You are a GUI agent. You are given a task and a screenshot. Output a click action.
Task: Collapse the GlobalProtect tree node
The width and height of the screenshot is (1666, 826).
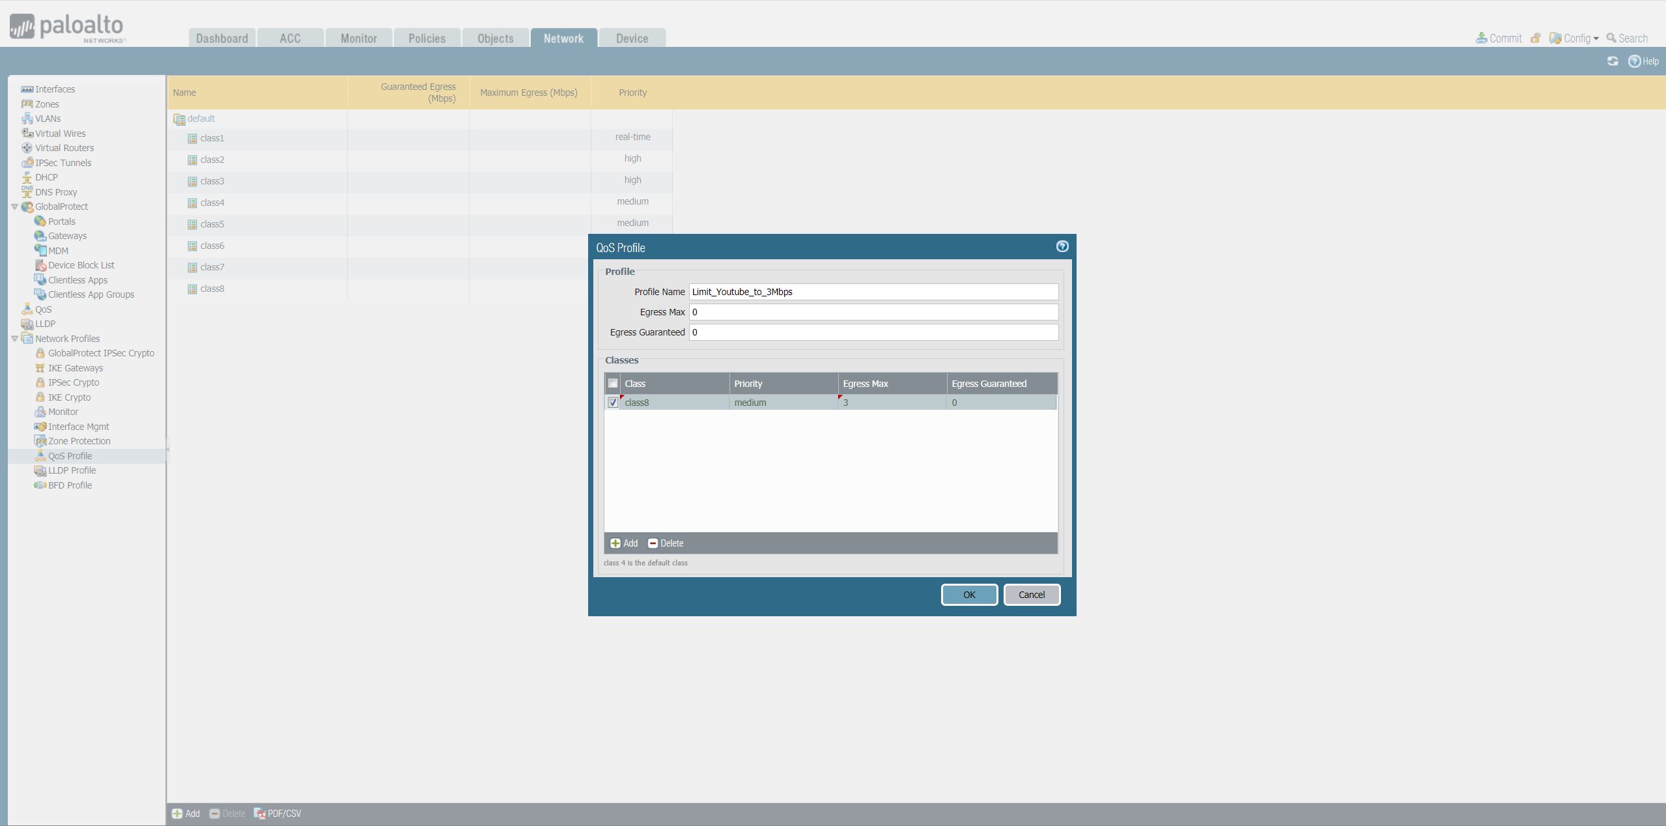(x=14, y=206)
